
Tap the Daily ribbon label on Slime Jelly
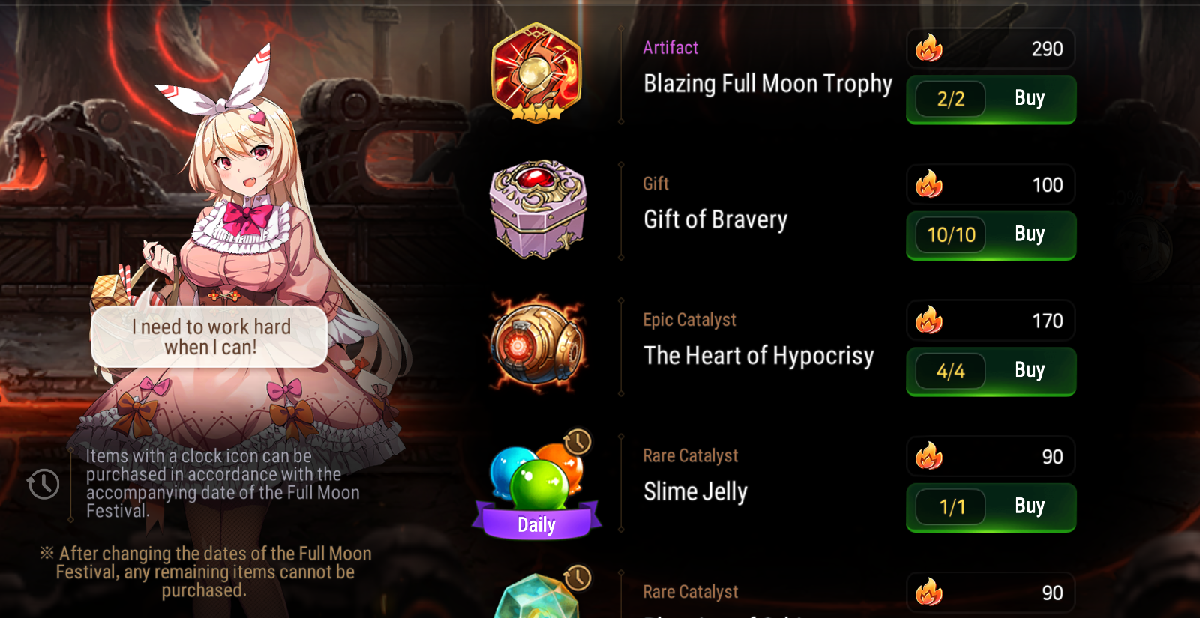point(536,524)
